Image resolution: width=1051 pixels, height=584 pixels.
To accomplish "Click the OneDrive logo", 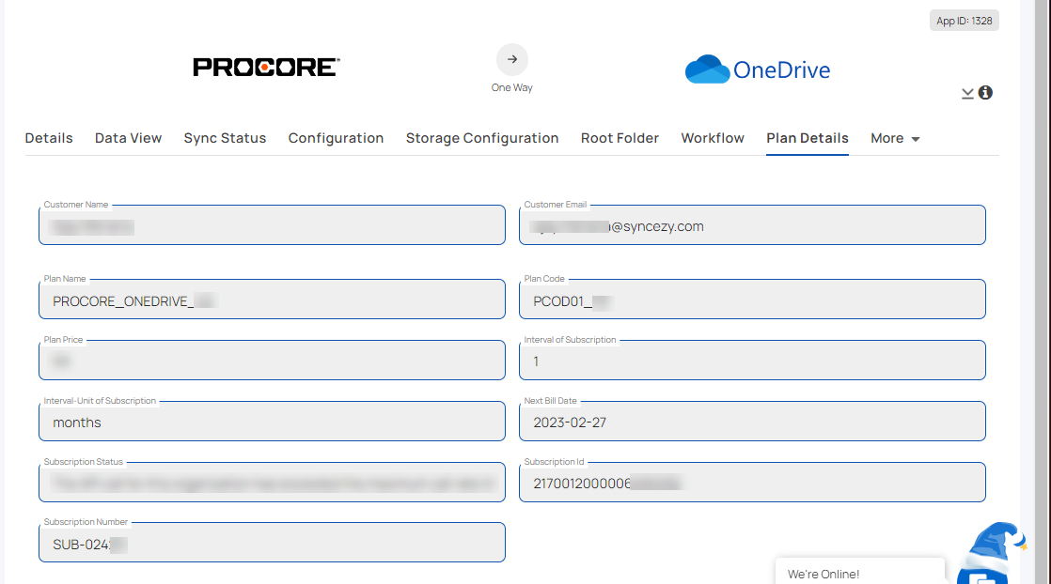I will [x=758, y=69].
